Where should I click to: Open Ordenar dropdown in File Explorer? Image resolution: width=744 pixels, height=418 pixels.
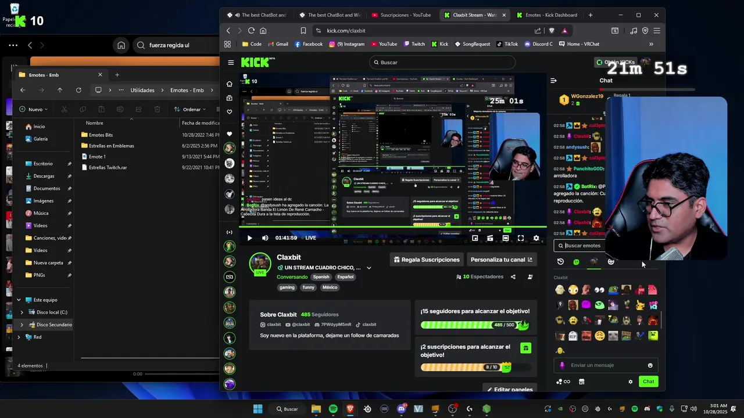tap(190, 109)
